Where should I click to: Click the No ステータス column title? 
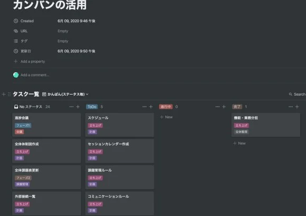tap(31, 107)
